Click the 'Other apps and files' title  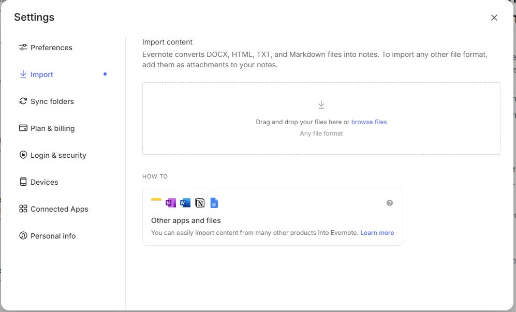point(186,220)
